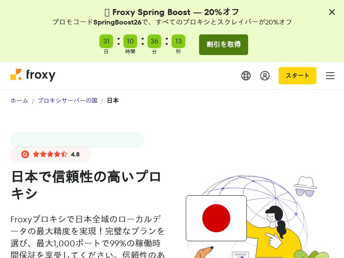Click the froxy logo
Viewport: 344px width, 258px height.
click(33, 75)
